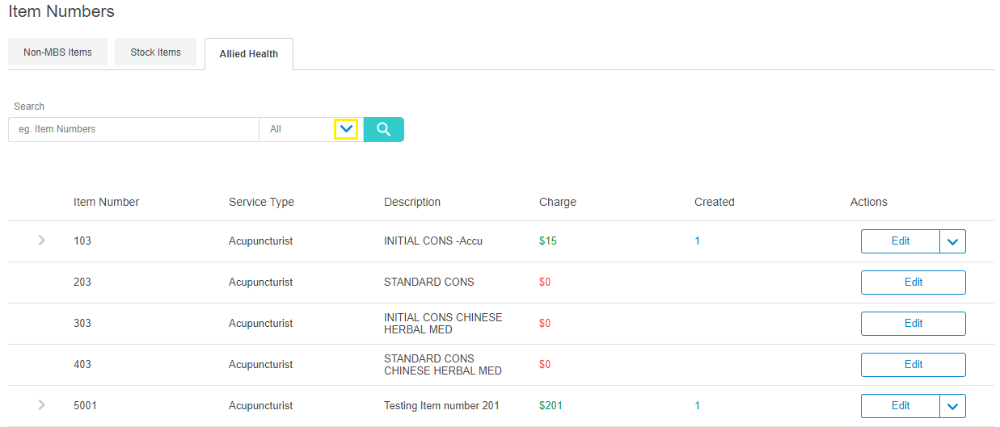
Task: Click the Service Type column header
Action: tap(261, 202)
